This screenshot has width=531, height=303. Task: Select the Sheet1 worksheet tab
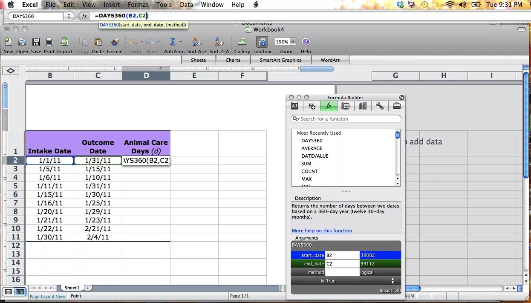tap(72, 288)
